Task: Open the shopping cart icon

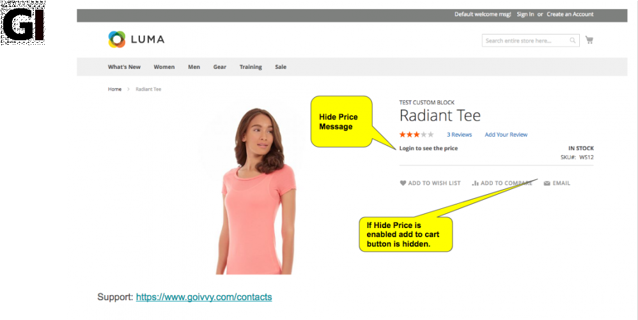Action: [589, 40]
